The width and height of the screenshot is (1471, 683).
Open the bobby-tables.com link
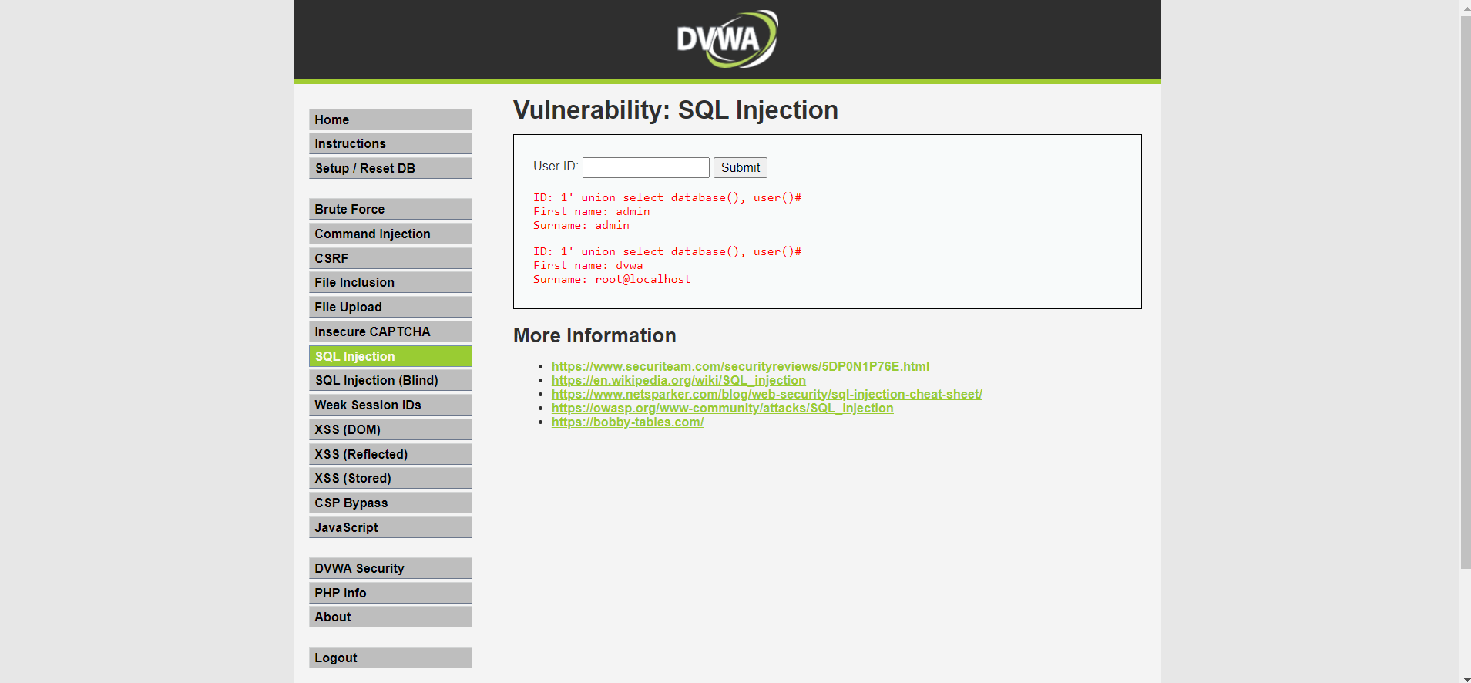coord(628,422)
